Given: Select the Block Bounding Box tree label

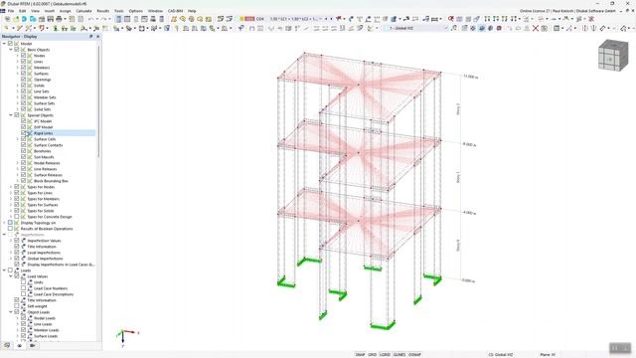Looking at the screenshot, I should (51, 181).
